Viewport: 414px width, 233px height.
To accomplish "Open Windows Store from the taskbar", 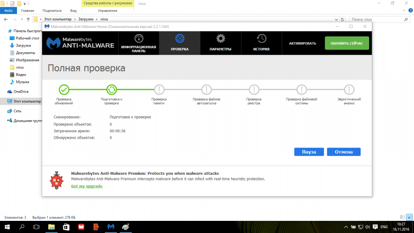I will (66, 227).
